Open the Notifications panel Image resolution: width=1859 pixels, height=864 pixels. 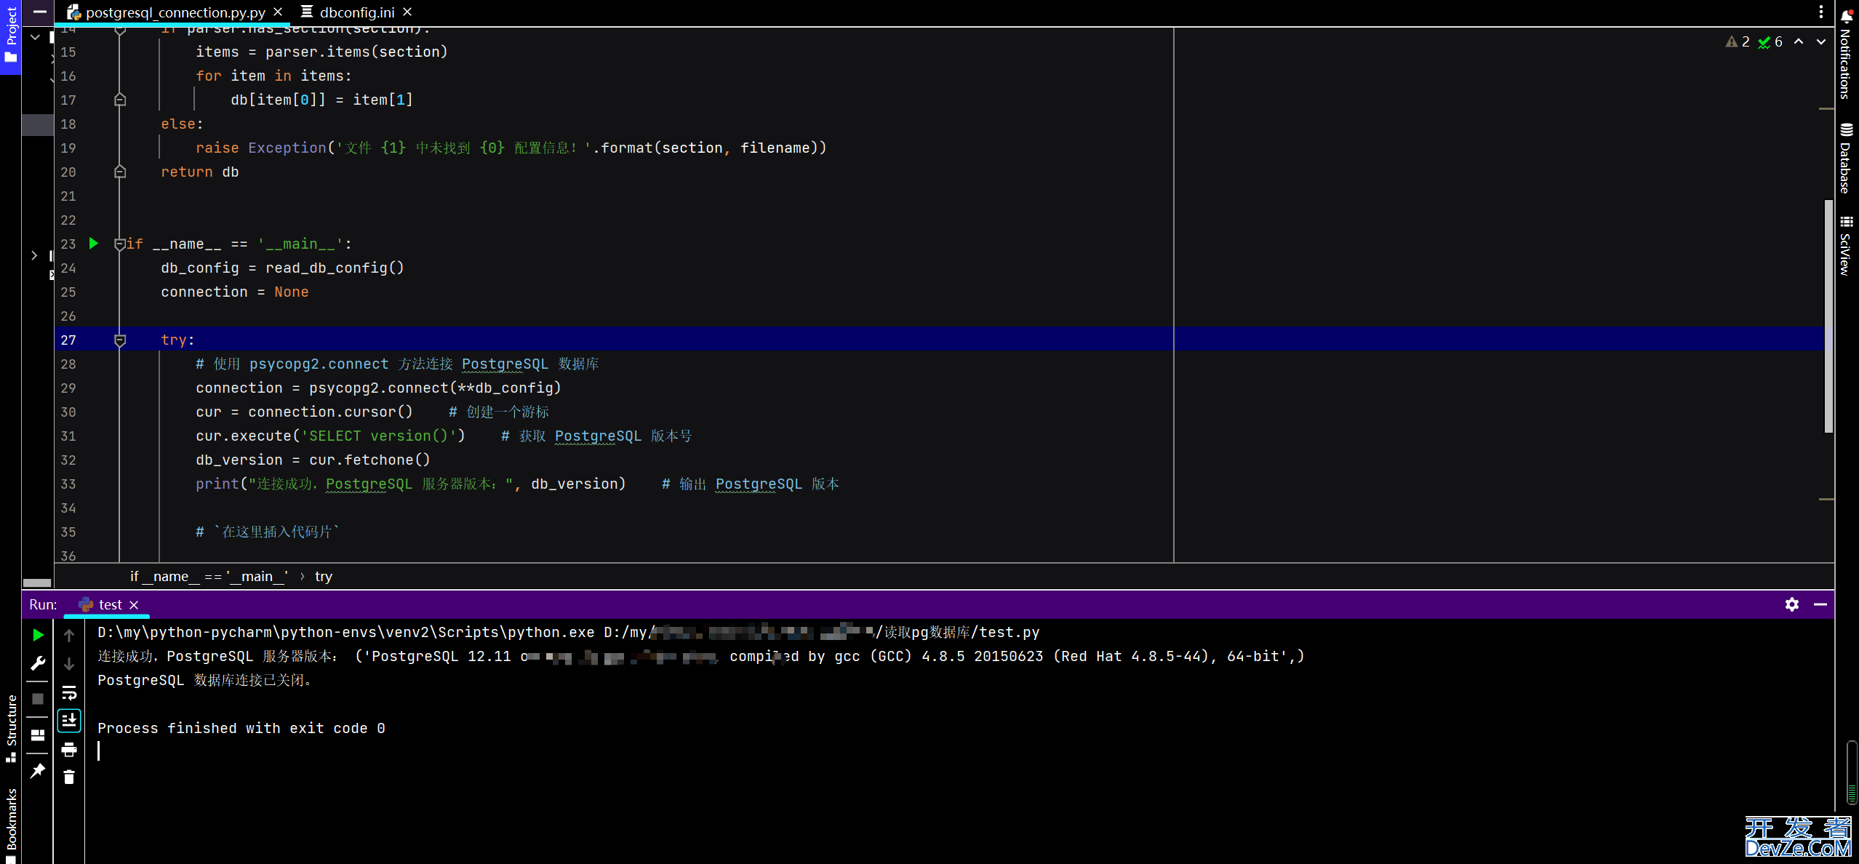pyautogui.click(x=1845, y=53)
